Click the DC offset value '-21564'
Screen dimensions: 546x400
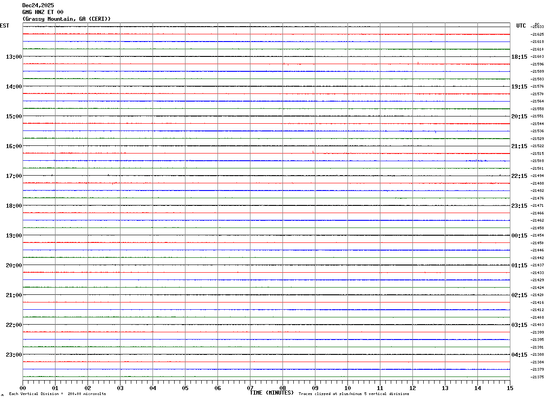(537, 102)
